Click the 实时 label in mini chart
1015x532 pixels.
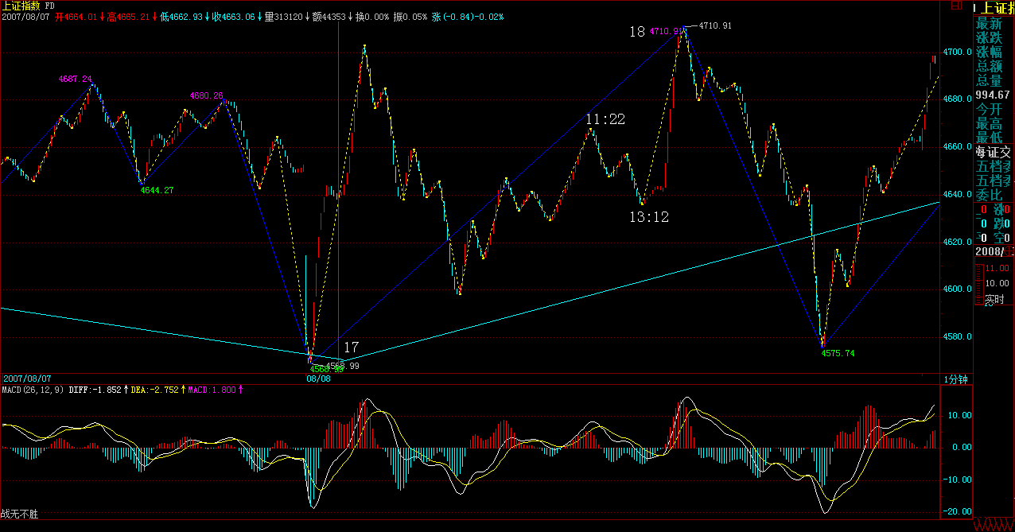[994, 300]
